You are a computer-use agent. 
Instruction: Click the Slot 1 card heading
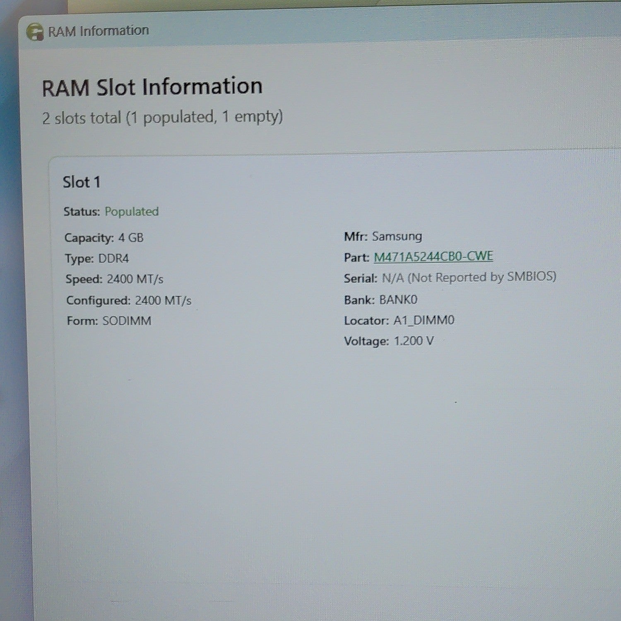point(82,182)
